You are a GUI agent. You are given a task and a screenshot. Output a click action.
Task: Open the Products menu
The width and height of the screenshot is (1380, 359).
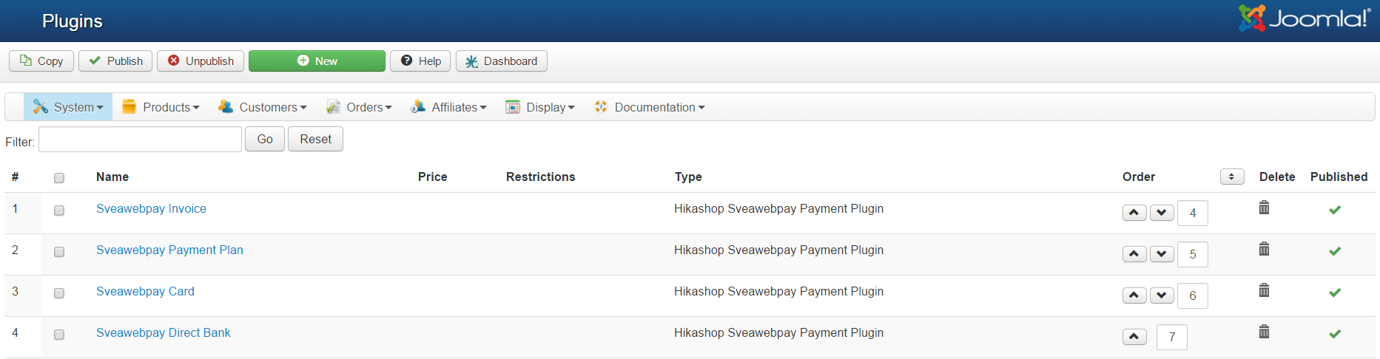click(161, 107)
